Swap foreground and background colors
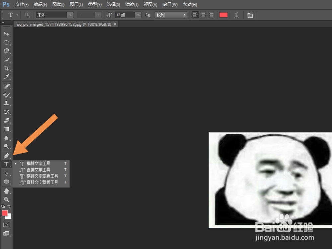 (x=9, y=206)
